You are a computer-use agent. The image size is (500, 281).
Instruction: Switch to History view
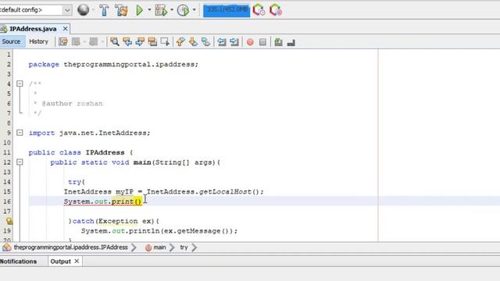[38, 41]
